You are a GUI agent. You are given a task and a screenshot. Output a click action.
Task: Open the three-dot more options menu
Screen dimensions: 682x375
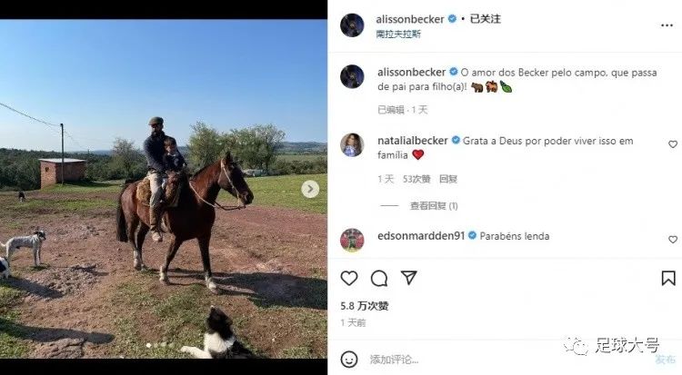[667, 25]
